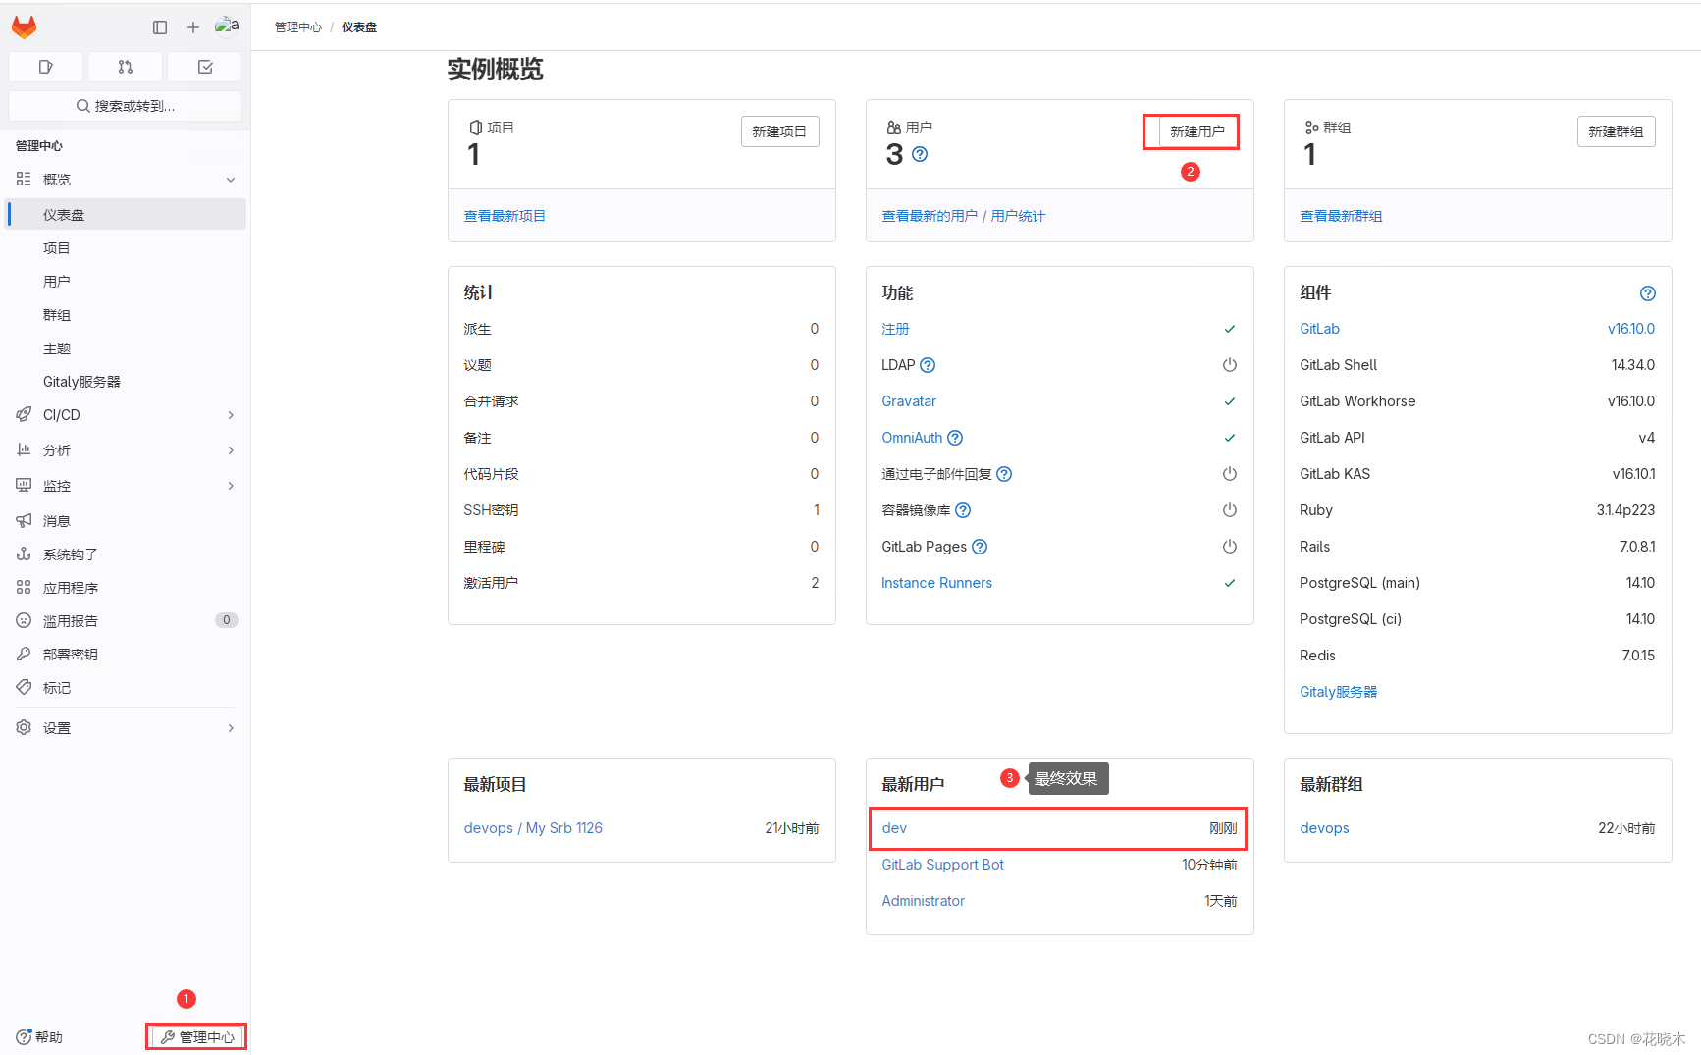Screen dimensions: 1701x1055
Task: Click the 管理中心 breadcrumb link
Action: click(298, 27)
